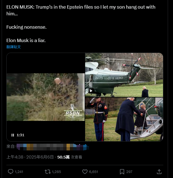Open the share upload icon

(x=159, y=172)
